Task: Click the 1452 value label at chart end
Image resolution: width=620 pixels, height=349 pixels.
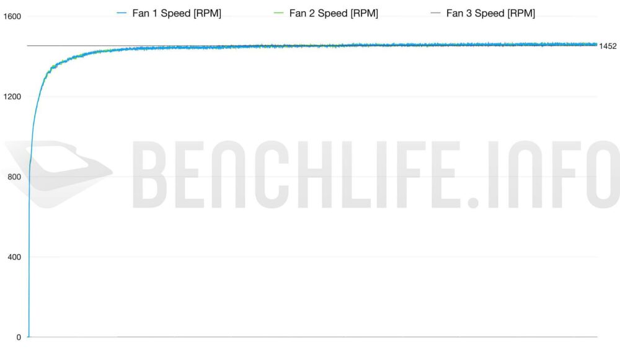Action: (608, 46)
